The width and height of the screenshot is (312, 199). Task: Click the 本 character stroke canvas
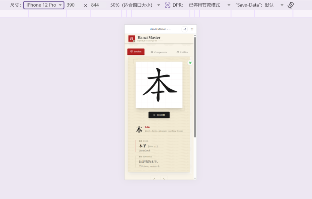point(159,85)
